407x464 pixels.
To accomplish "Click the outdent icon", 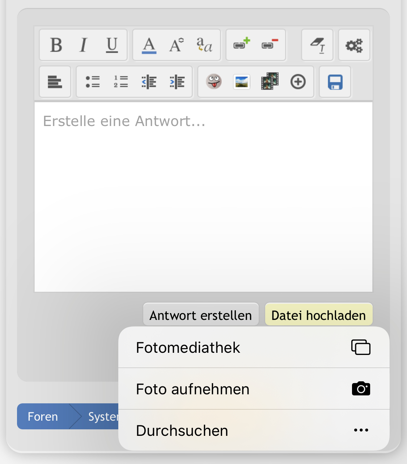I will (x=149, y=82).
